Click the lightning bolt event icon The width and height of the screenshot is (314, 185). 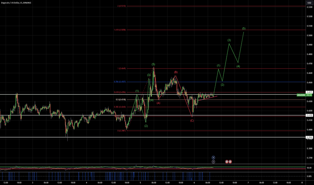pos(213,161)
